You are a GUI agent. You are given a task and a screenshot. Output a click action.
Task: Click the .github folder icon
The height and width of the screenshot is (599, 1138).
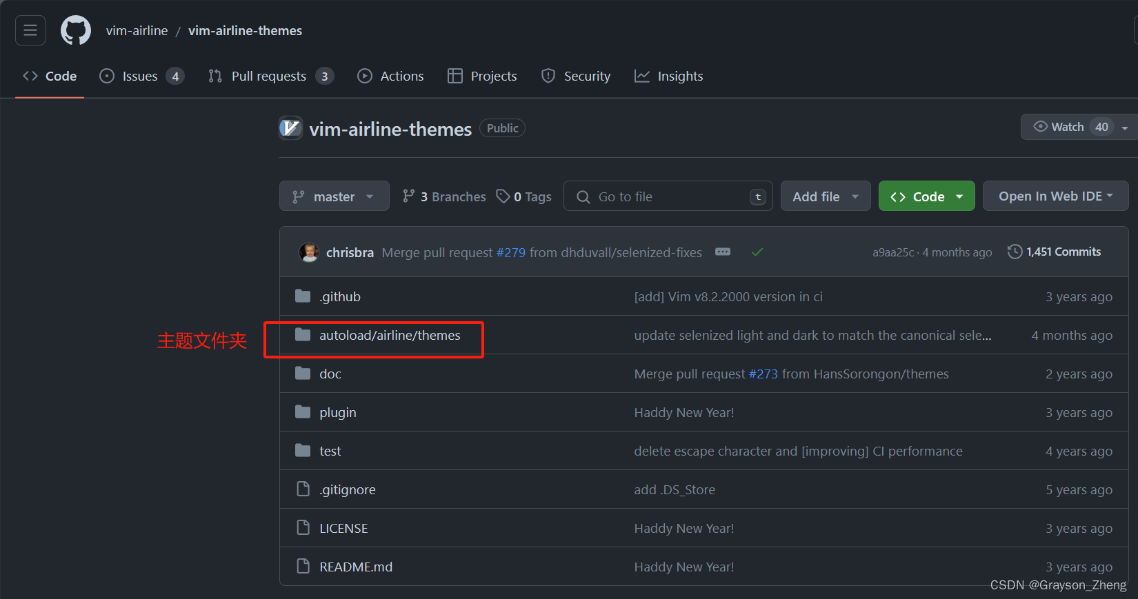pyautogui.click(x=303, y=296)
